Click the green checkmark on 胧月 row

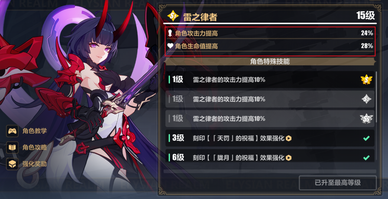(x=366, y=158)
